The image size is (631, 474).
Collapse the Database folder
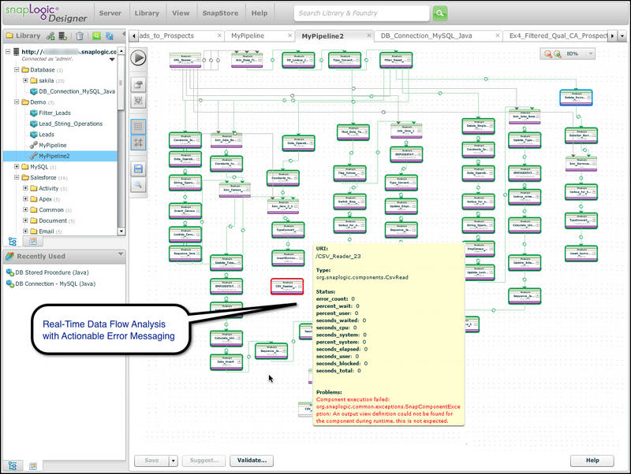[17, 69]
